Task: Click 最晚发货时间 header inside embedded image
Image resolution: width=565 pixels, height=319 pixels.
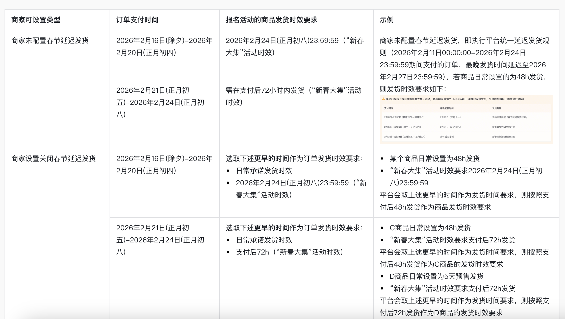Action: coord(447,108)
